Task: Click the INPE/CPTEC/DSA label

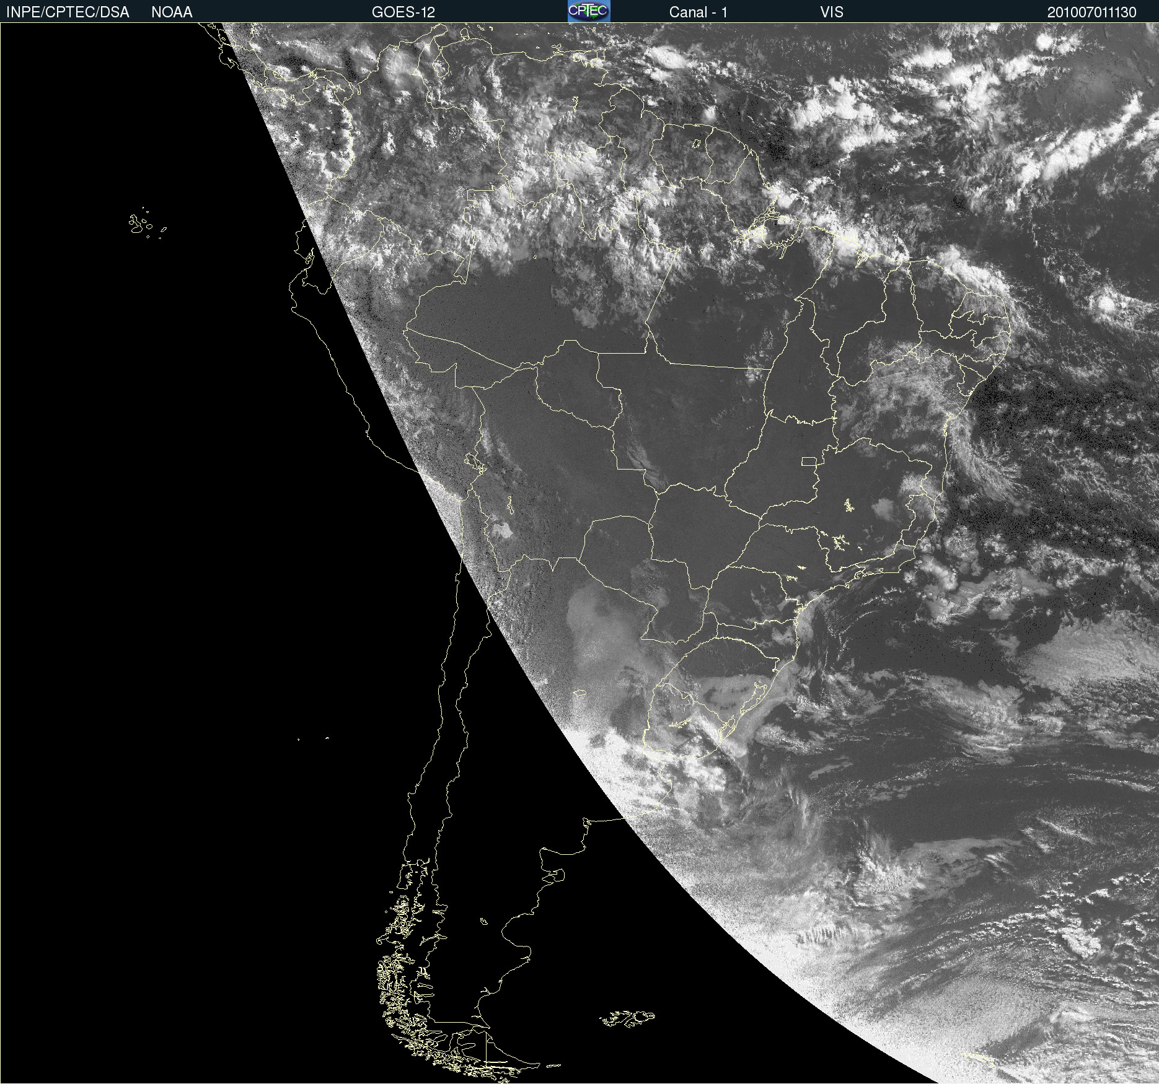Action: 68,12
